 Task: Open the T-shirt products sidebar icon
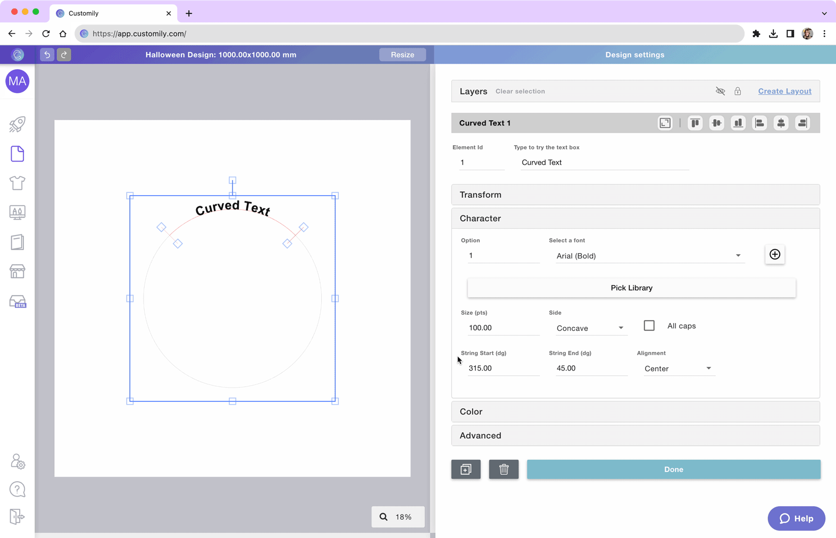point(17,183)
